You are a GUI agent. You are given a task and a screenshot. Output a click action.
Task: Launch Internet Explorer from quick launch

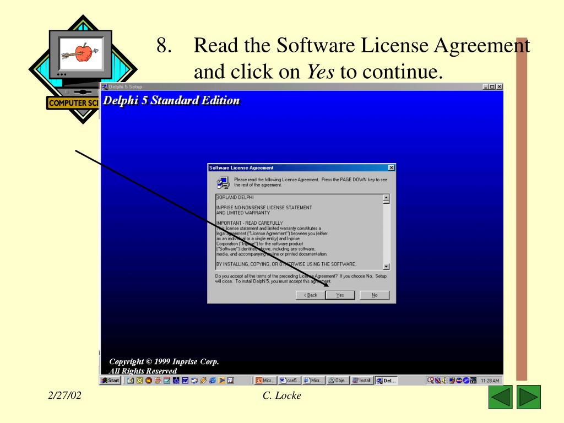213,380
